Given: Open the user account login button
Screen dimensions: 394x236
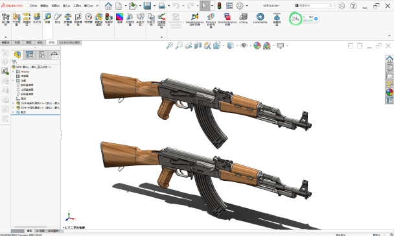Looking at the screenshot, I should tap(342, 6).
